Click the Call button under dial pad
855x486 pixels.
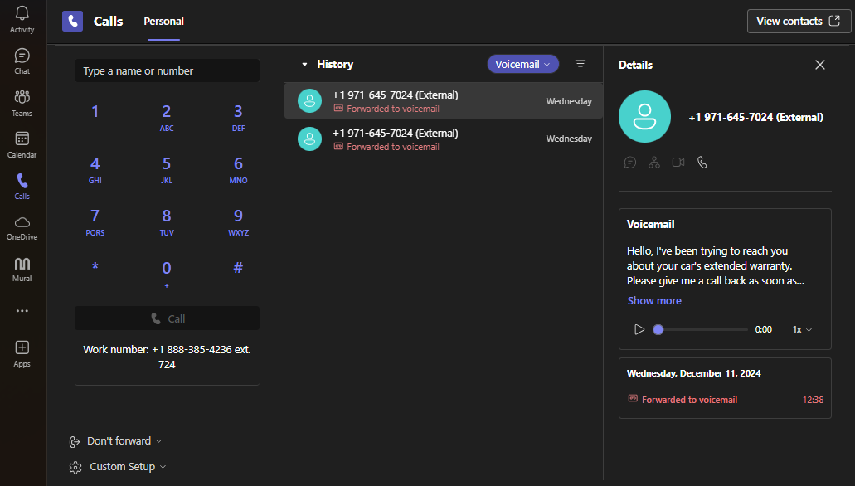pyautogui.click(x=167, y=318)
